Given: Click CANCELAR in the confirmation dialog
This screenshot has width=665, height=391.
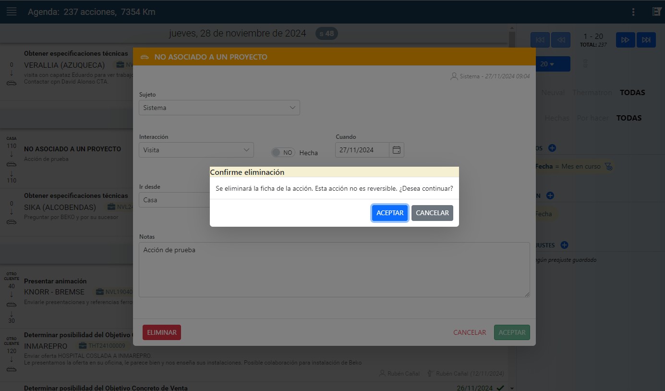Looking at the screenshot, I should 432,213.
